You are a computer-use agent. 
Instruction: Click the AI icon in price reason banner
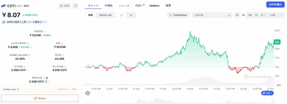pyautogui.click(x=4, y=22)
